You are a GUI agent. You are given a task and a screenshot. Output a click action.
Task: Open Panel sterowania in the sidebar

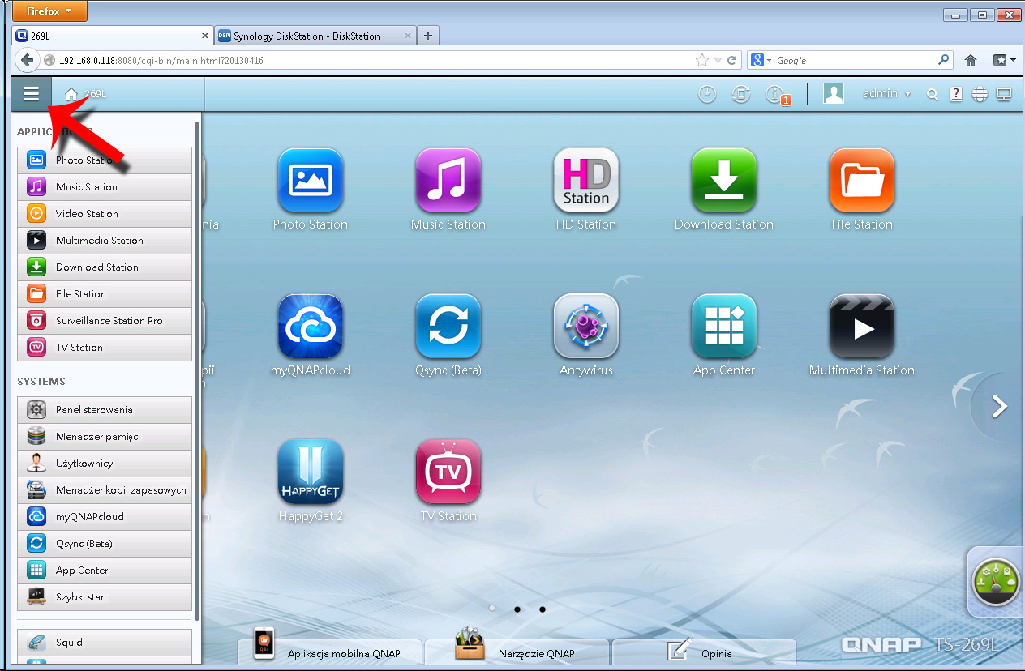105,410
